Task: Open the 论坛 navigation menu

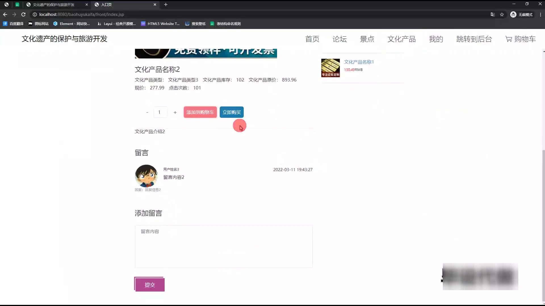Action: coord(339,39)
